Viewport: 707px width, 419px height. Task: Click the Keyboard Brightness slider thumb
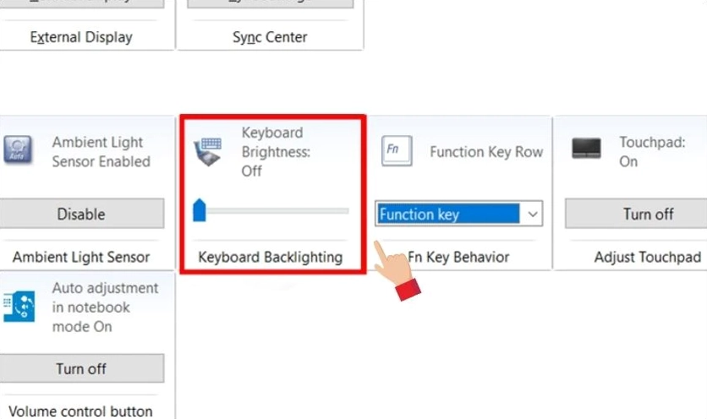tap(200, 210)
